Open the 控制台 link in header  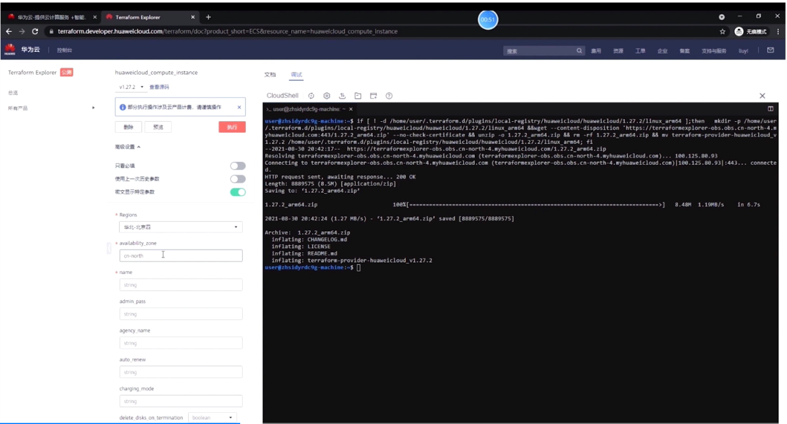pyautogui.click(x=65, y=50)
